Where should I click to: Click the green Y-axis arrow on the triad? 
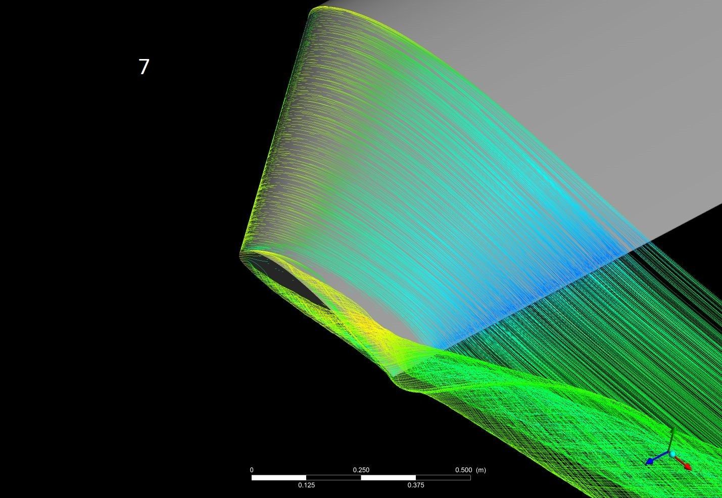(x=671, y=435)
